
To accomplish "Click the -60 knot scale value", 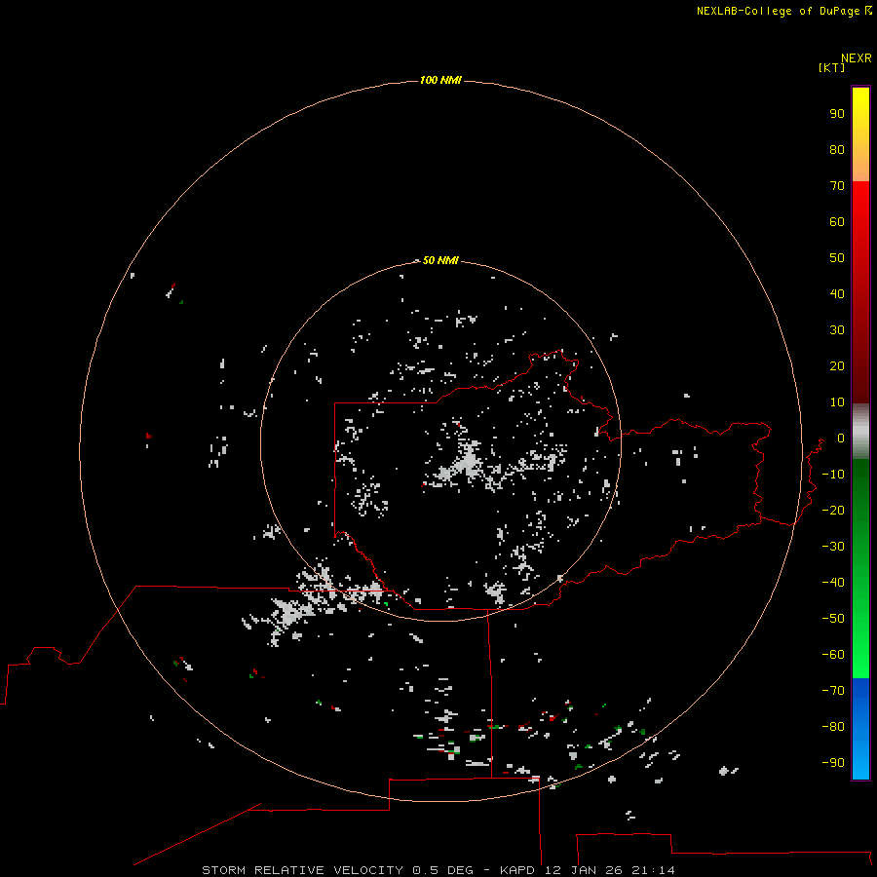I will [833, 655].
